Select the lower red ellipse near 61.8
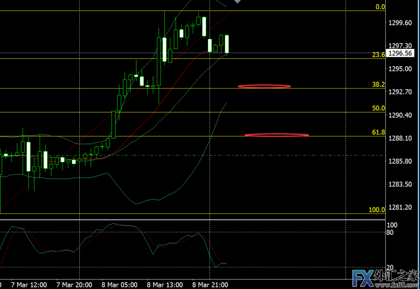The height and width of the screenshot is (289, 420). 276,135
